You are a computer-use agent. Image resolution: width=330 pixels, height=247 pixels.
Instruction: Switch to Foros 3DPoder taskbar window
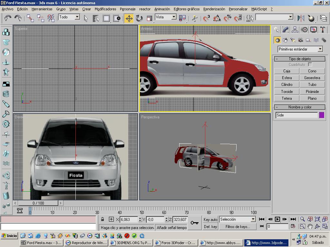[x=176, y=243]
